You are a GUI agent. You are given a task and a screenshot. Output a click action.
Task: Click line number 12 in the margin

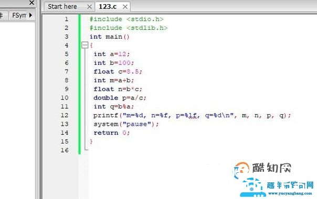[65, 115]
